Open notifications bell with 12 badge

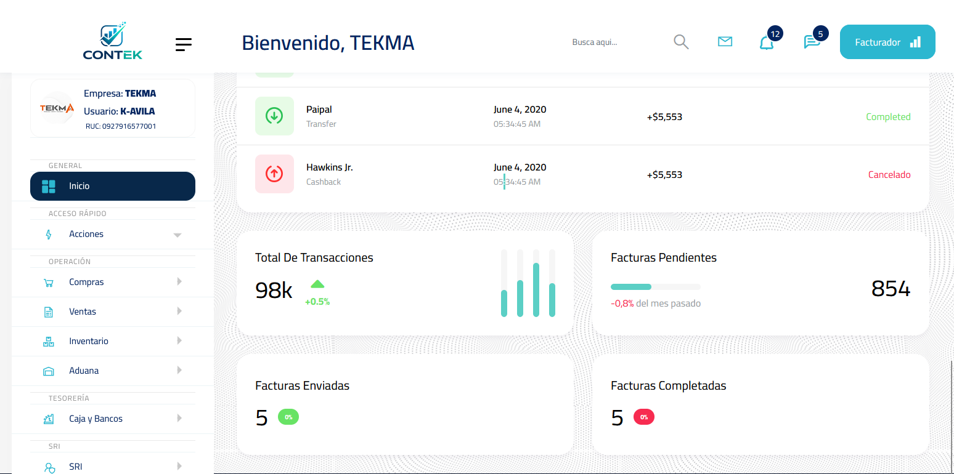click(x=767, y=42)
